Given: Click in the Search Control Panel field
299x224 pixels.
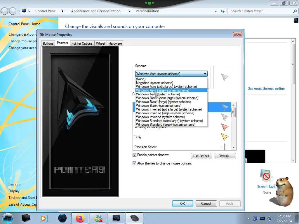Looking at the screenshot, I should point(260,11).
